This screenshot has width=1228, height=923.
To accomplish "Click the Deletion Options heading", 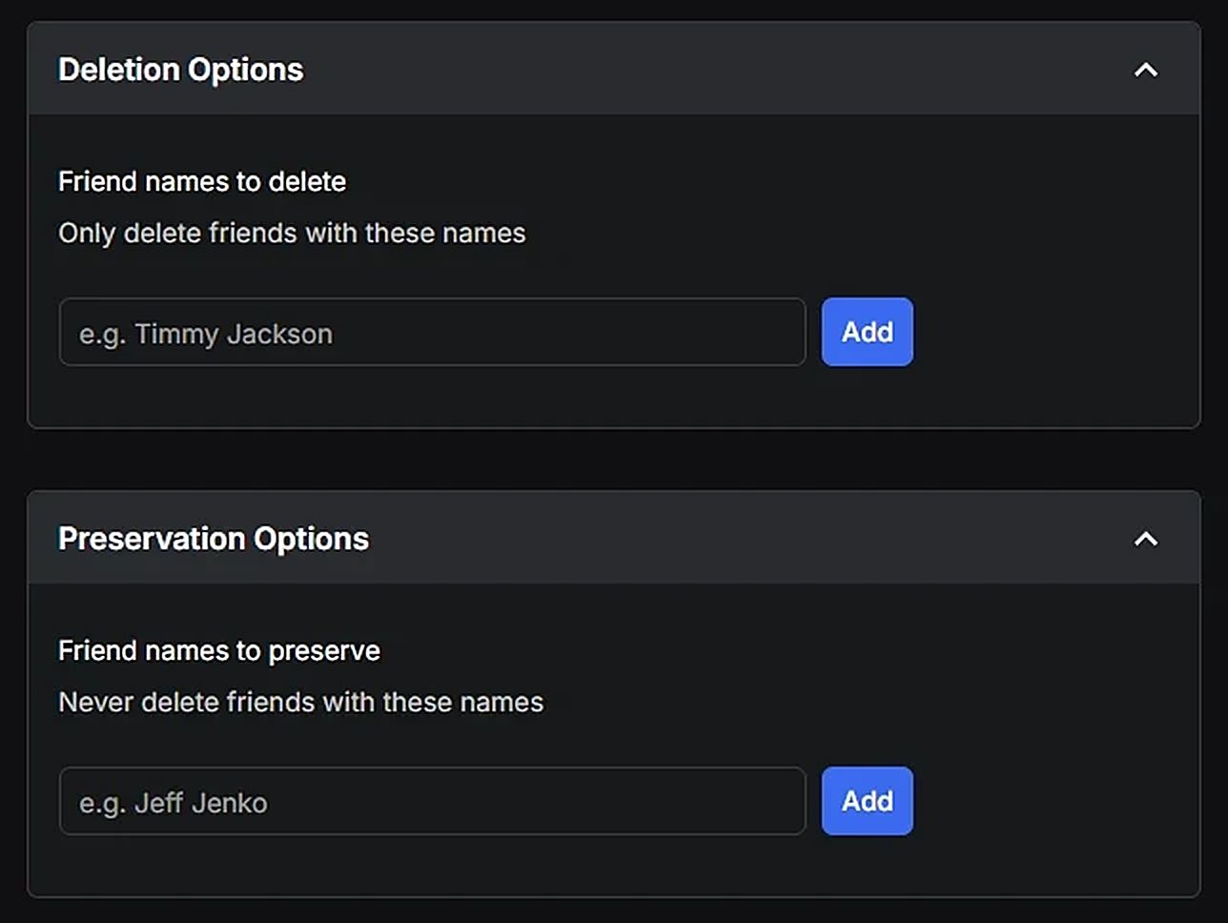I will click(181, 70).
